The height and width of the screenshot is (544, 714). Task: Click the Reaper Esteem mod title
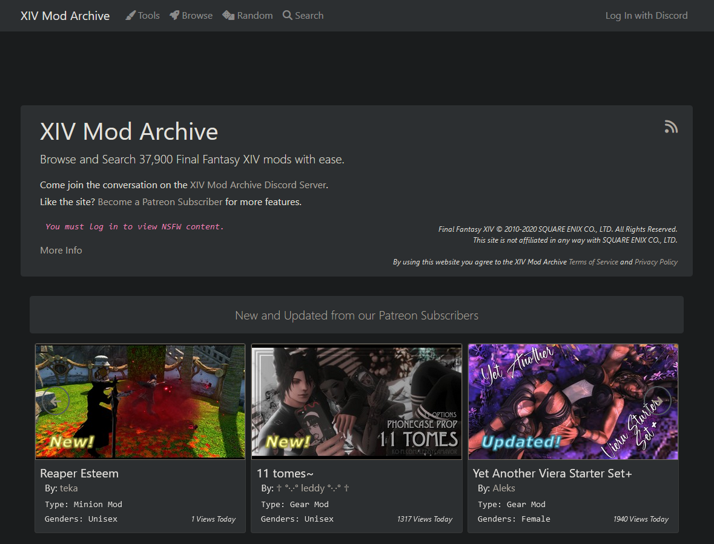[79, 473]
